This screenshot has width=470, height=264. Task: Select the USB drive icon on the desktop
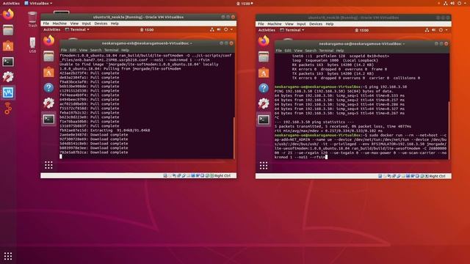tap(32, 45)
